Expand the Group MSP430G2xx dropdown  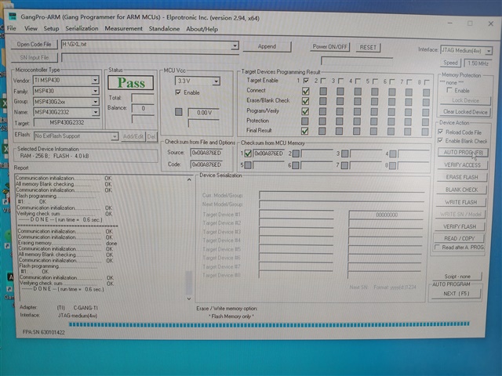tap(95, 102)
